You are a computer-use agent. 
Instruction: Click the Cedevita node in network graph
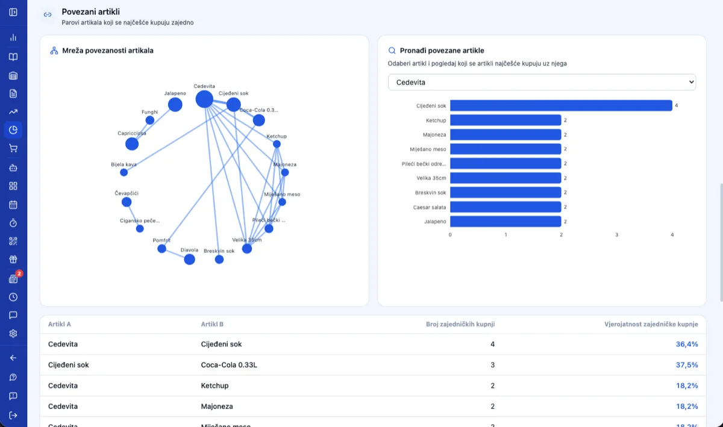coord(204,99)
